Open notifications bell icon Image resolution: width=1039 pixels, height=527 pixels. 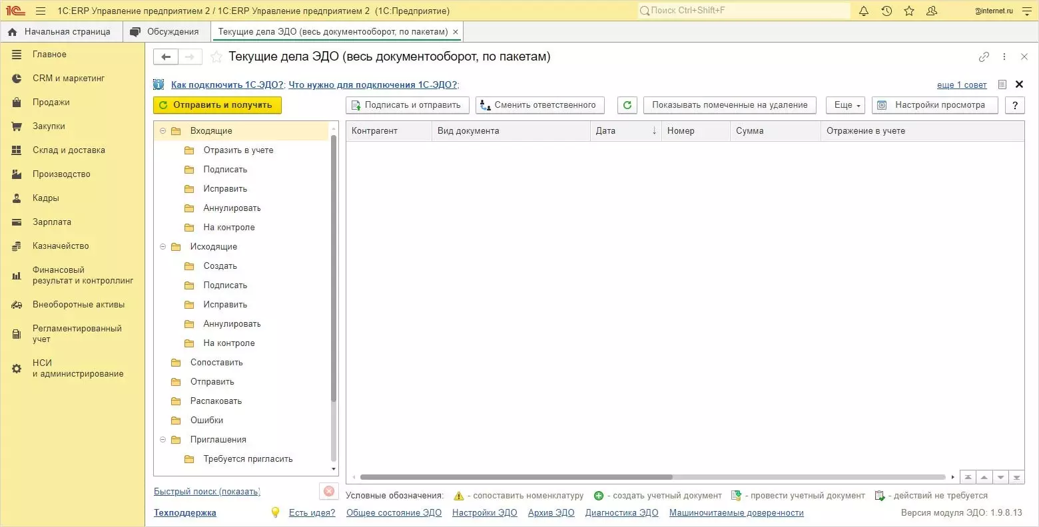[x=864, y=11]
